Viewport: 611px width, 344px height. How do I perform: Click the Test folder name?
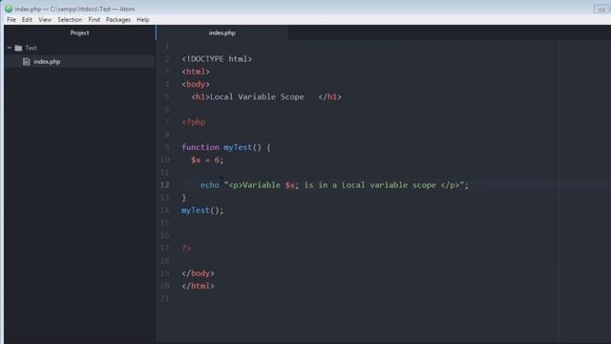coord(31,48)
